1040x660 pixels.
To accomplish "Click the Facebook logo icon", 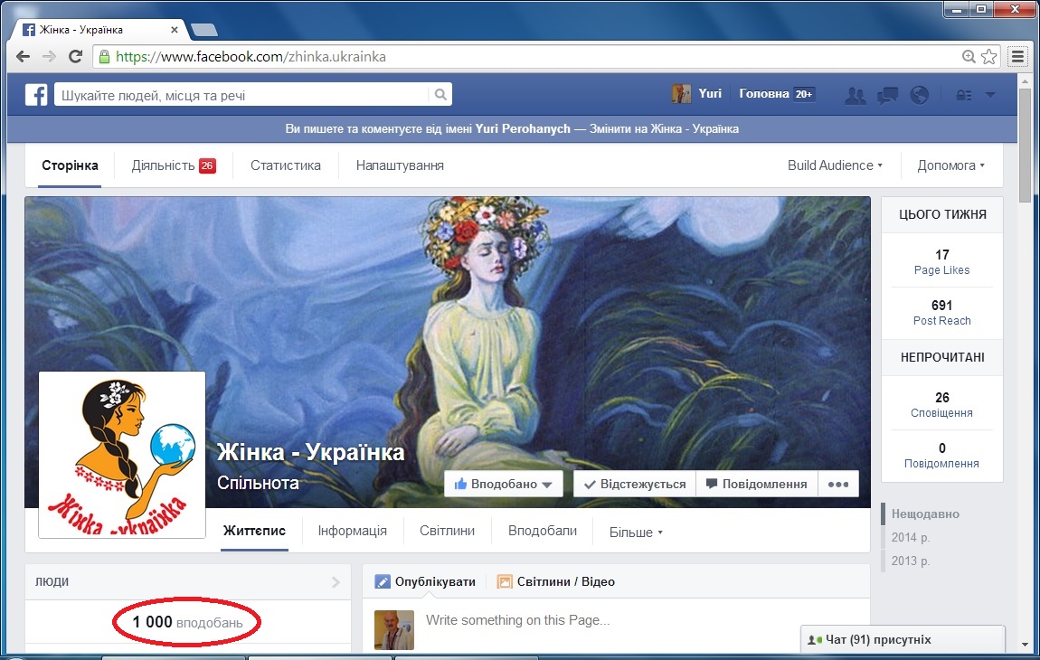I will pos(36,95).
